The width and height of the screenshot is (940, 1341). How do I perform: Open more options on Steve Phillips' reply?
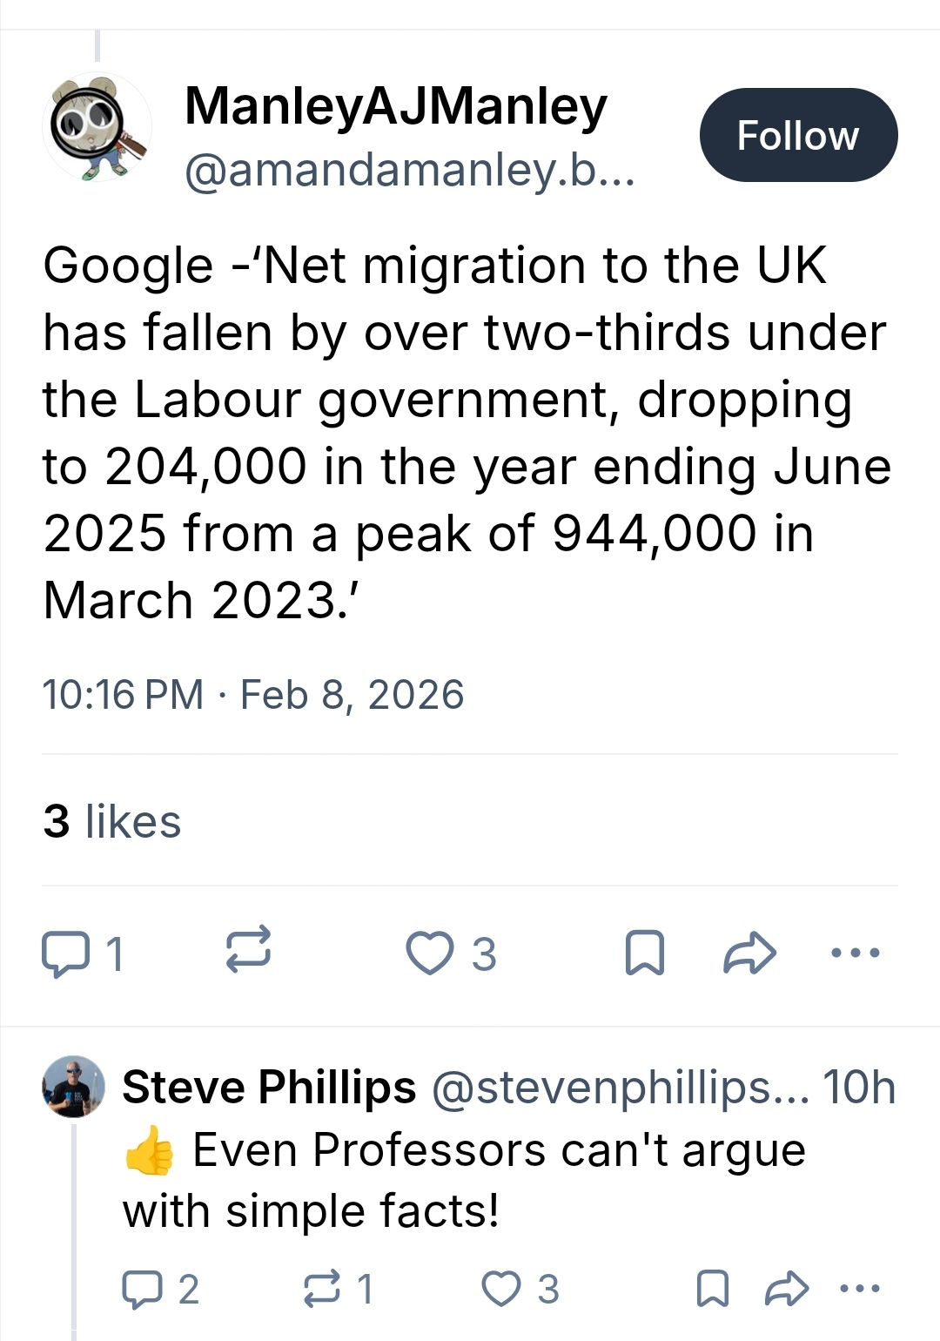click(862, 1289)
